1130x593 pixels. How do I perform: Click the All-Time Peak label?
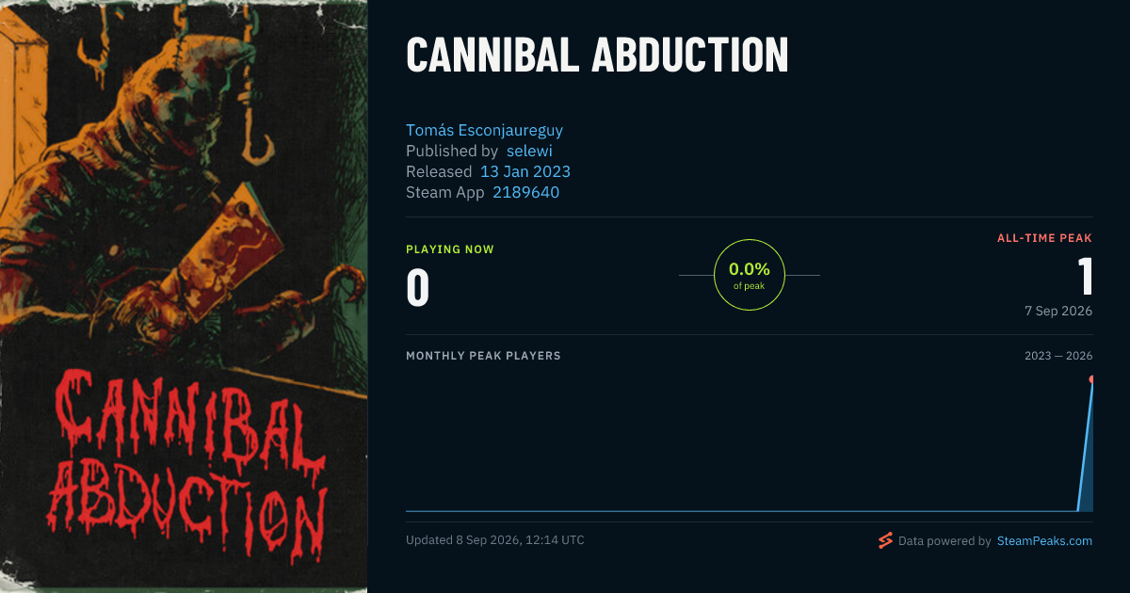[1044, 238]
